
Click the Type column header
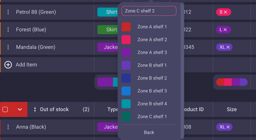click(112, 109)
